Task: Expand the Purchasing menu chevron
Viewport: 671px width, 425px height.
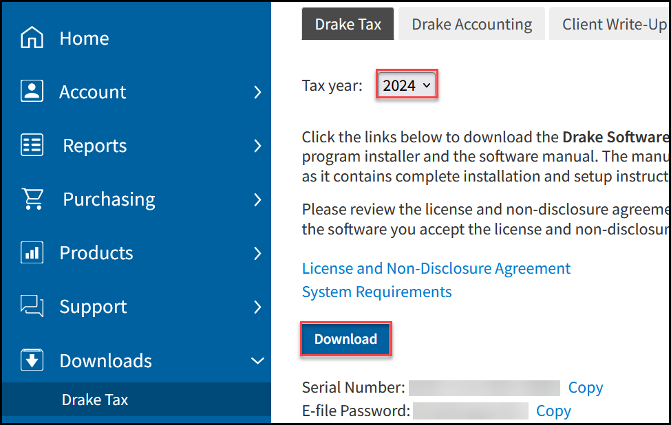Action: tap(257, 199)
